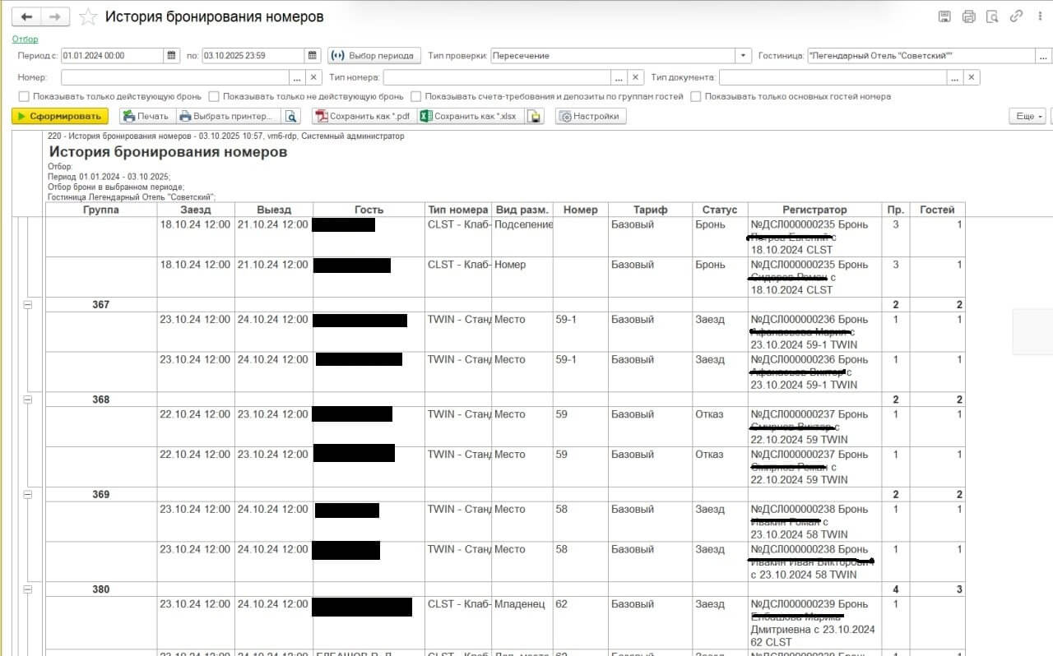Collapse group 380 tree node
The image size is (1053, 656).
[27, 589]
